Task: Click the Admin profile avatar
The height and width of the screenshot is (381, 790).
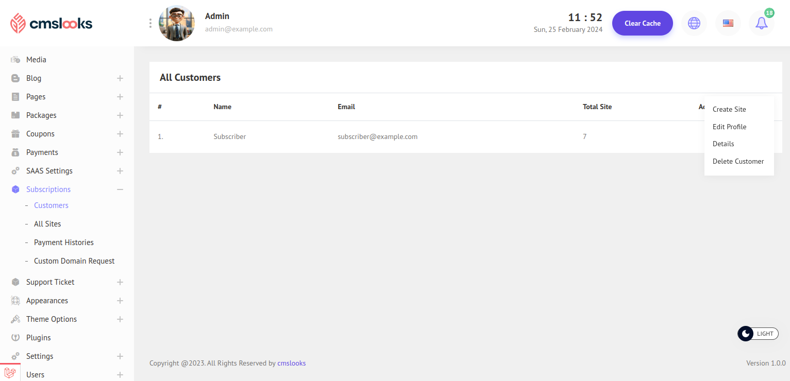Action: [177, 23]
